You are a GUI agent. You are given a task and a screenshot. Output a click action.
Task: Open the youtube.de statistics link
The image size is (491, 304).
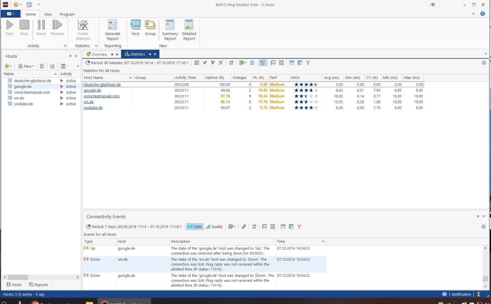pos(93,108)
